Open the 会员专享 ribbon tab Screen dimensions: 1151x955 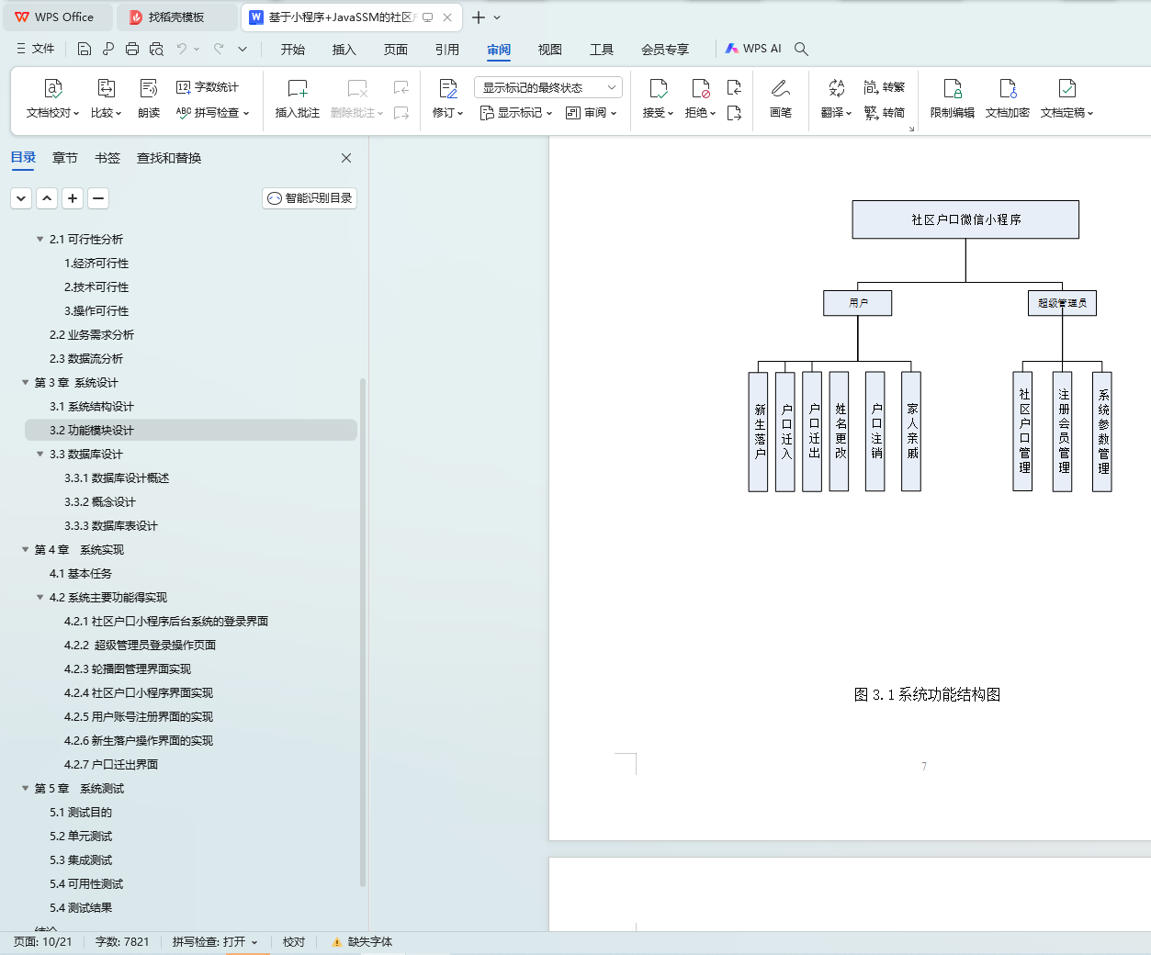[x=665, y=50]
